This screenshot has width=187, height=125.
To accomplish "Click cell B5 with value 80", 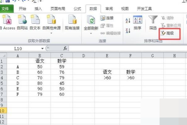I will 40,83.
